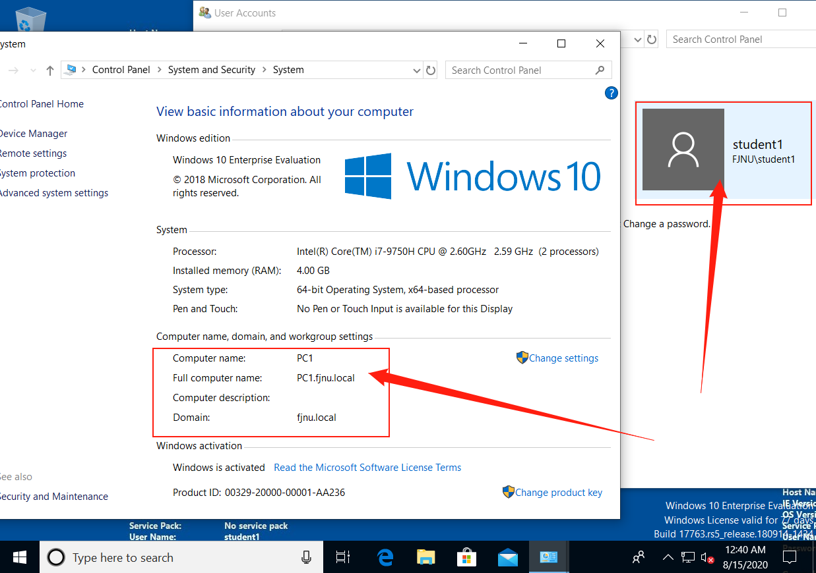816x573 pixels.
Task: Focus the User Accounts Search Control Panel field
Action: click(x=741, y=40)
